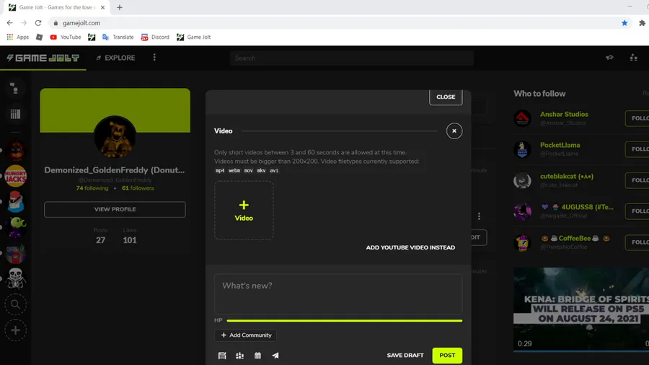Viewport: 649px width, 365px height.
Task: Click the bookmark star in address bar
Action: tap(624, 23)
